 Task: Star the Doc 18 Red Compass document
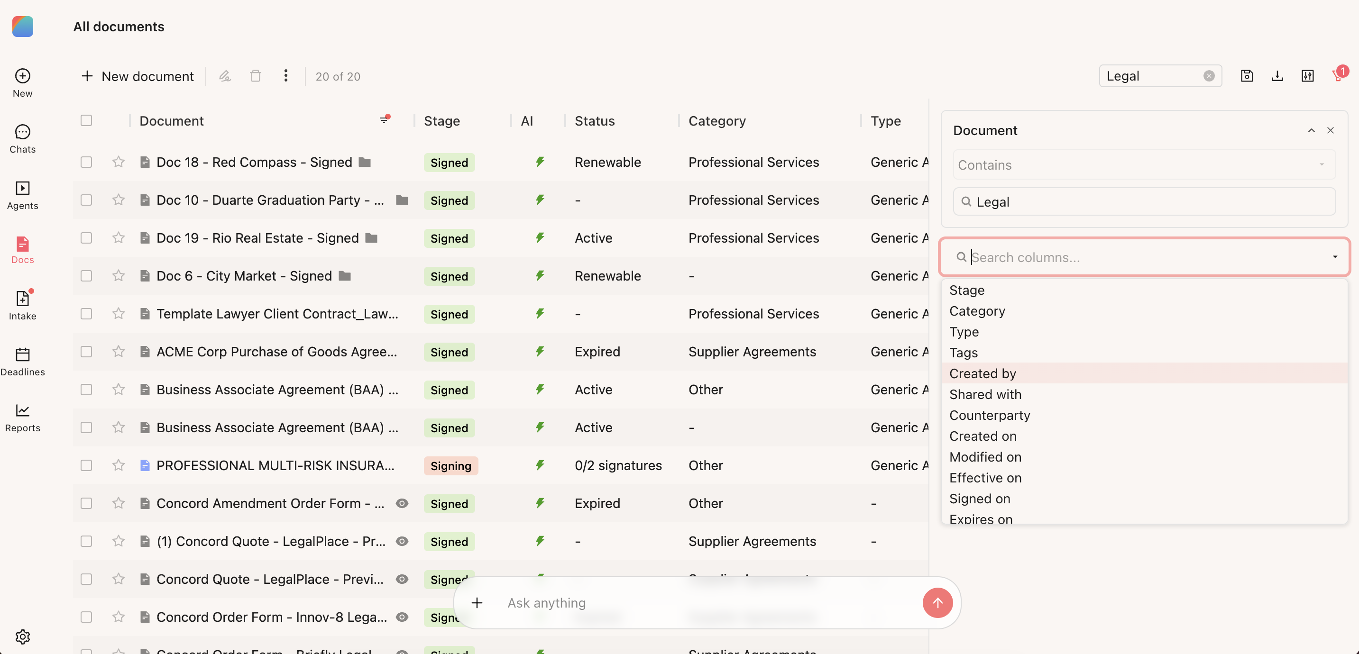[x=118, y=162]
